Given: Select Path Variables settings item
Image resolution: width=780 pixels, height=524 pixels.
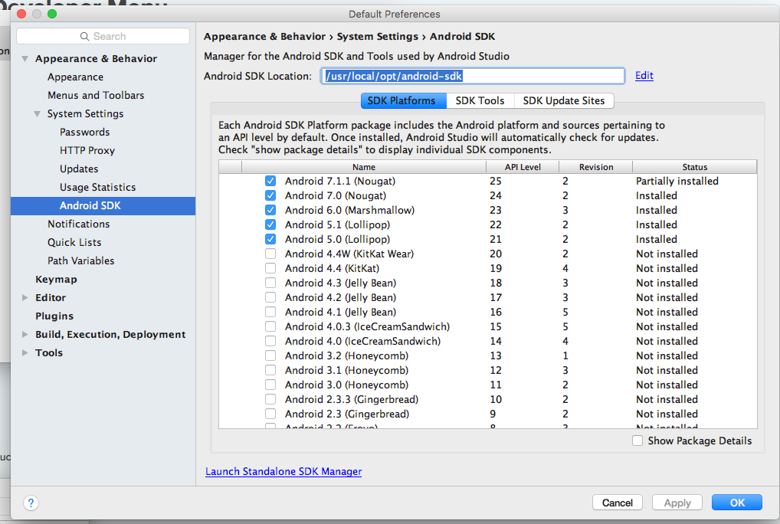Looking at the screenshot, I should click(x=81, y=261).
